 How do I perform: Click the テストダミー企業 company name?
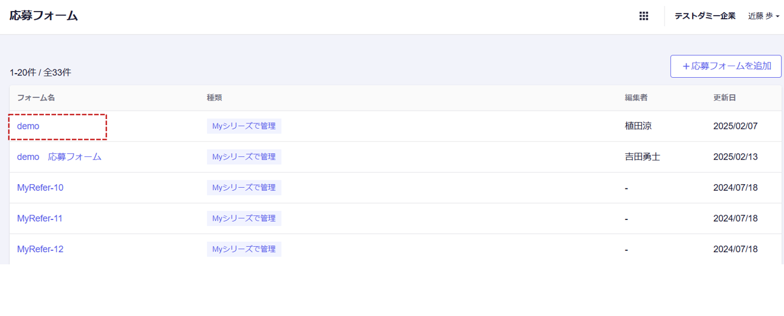click(705, 16)
